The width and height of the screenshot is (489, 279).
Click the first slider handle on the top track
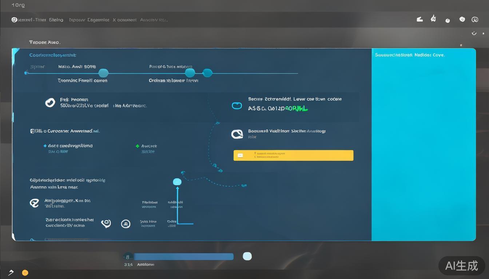click(103, 73)
